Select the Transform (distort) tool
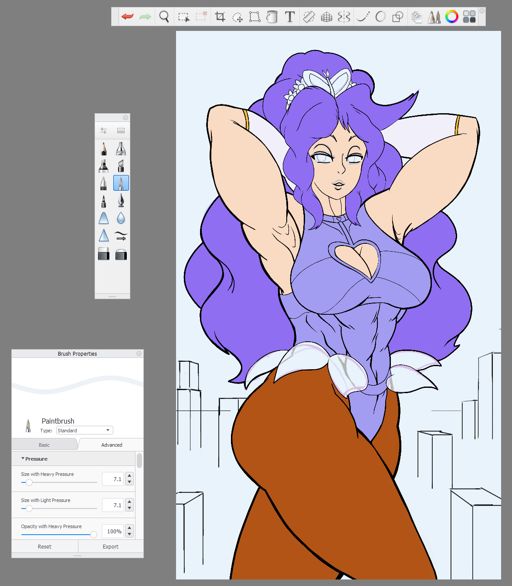This screenshot has height=586, width=512. click(x=254, y=17)
